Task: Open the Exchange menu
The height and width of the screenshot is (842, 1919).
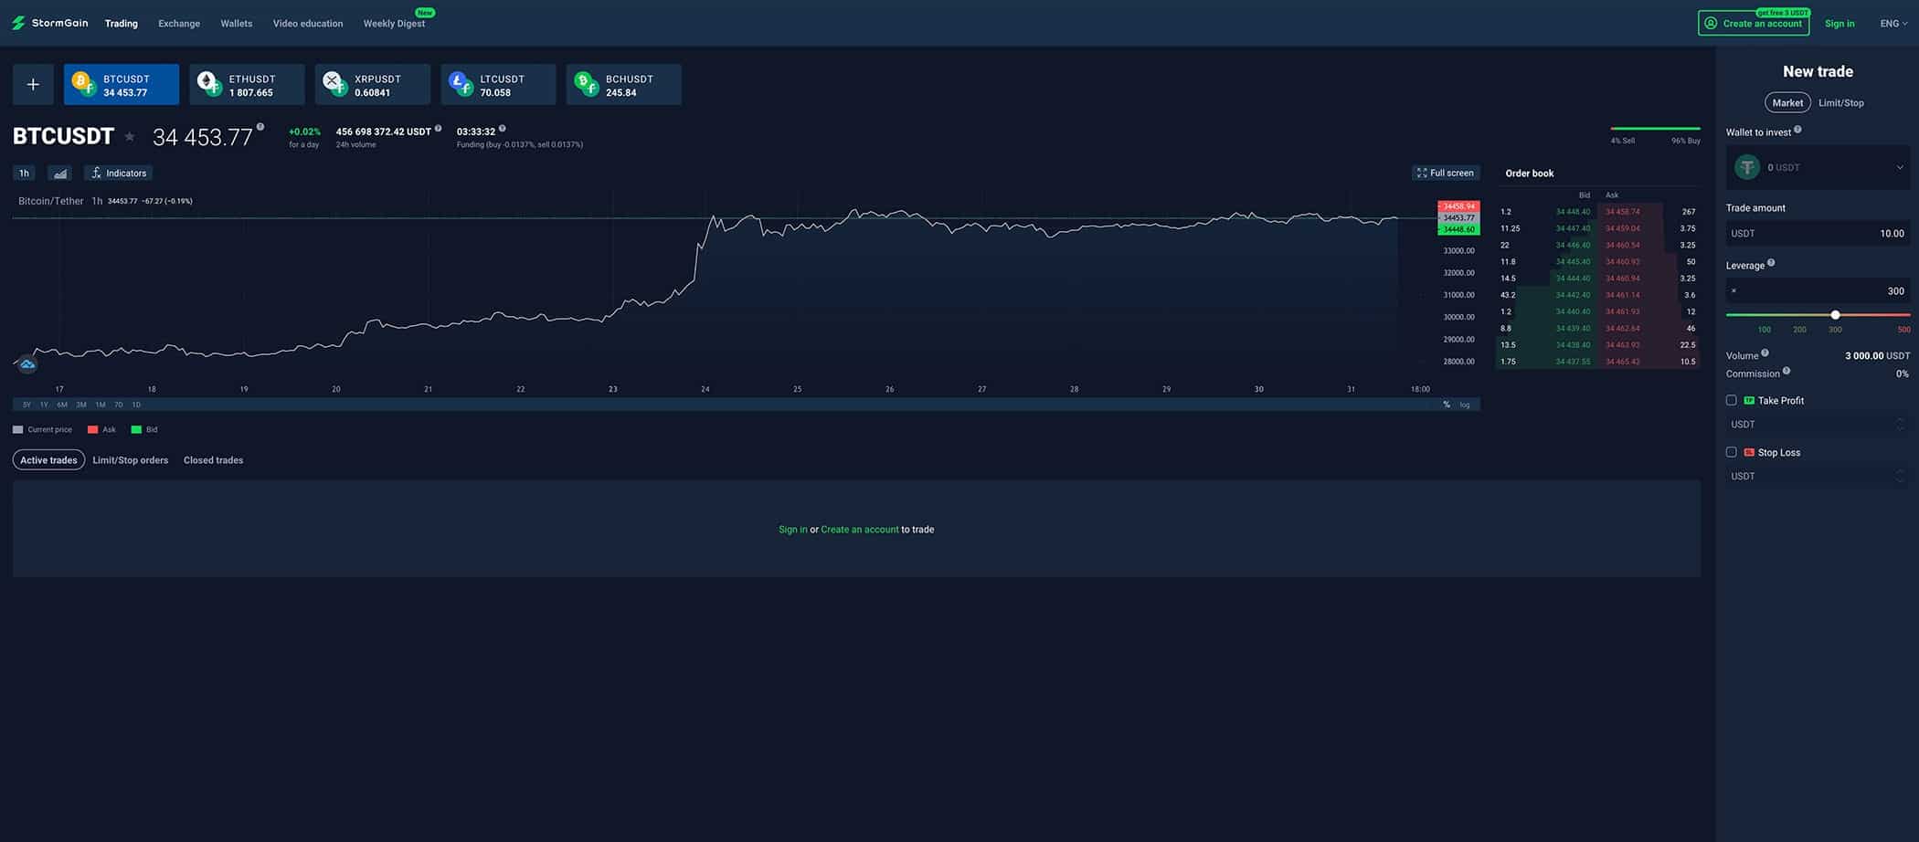Action: (x=179, y=24)
